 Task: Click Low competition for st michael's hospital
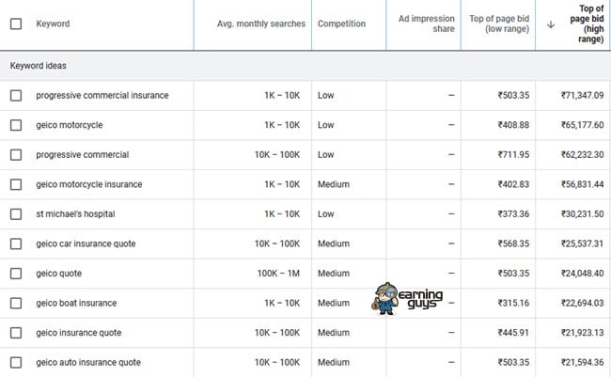pos(326,214)
